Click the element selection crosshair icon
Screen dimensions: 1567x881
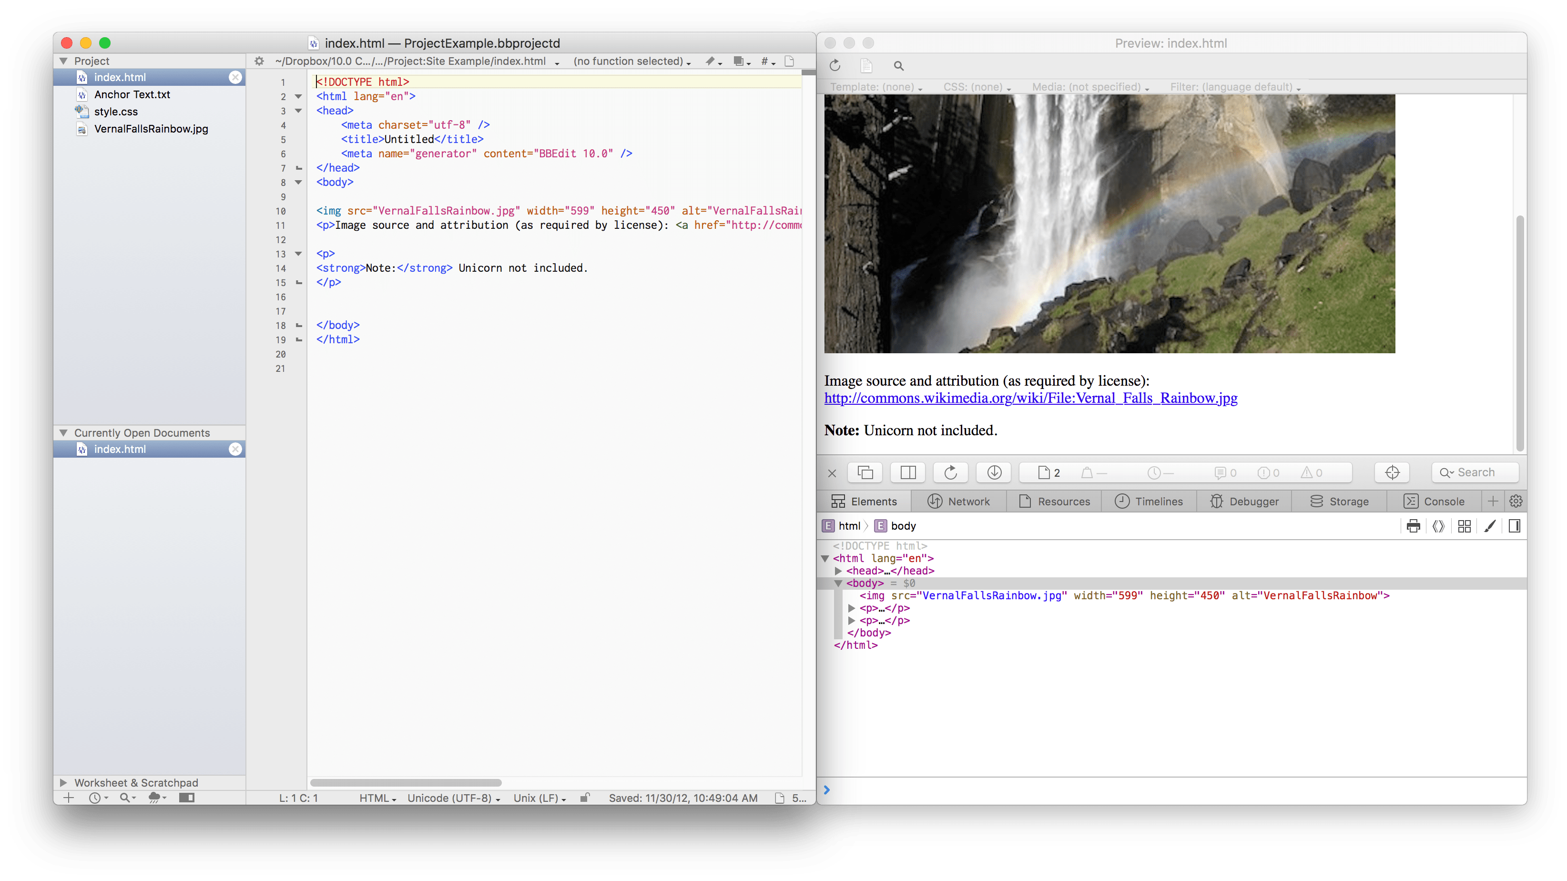[1392, 472]
